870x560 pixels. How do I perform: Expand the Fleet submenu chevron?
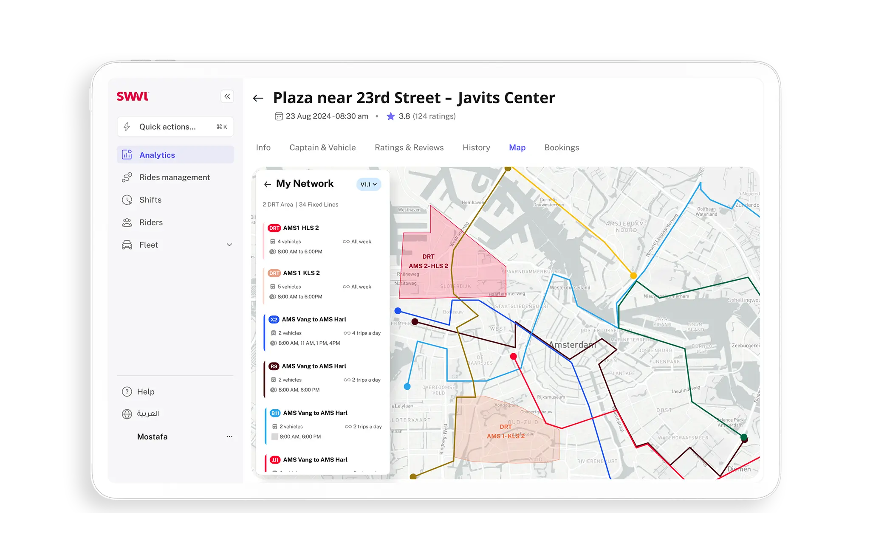coord(229,245)
